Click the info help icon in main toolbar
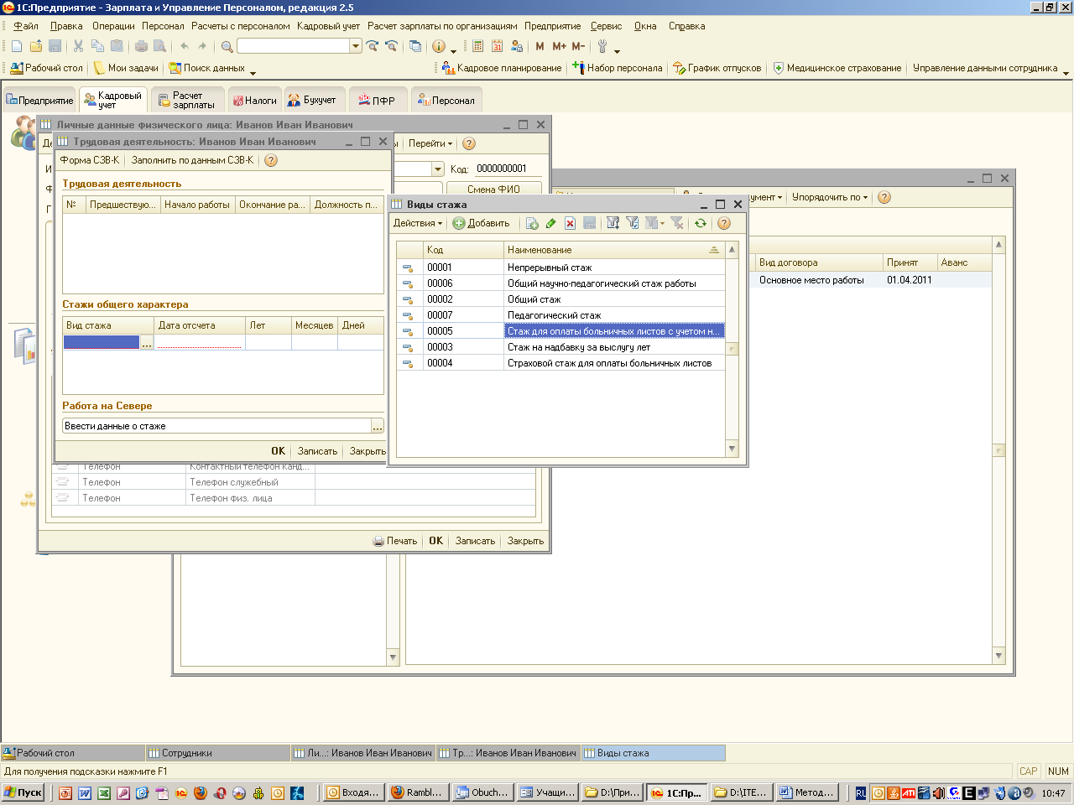The image size is (1074, 805). 438,46
